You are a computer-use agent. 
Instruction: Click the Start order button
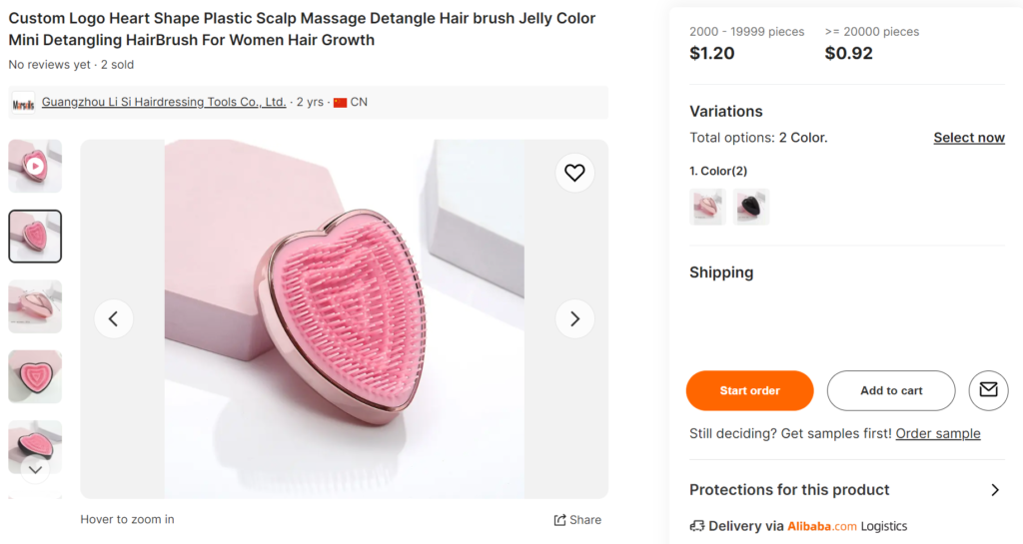[749, 390]
